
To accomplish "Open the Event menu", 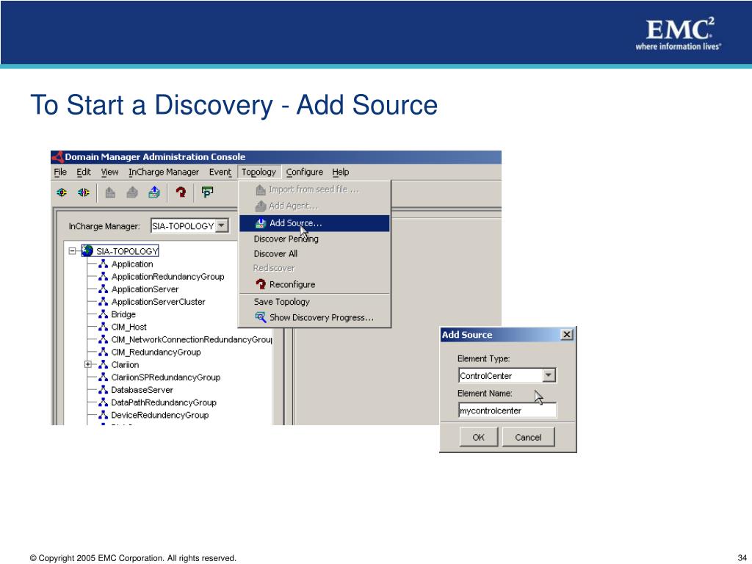I will (x=220, y=172).
